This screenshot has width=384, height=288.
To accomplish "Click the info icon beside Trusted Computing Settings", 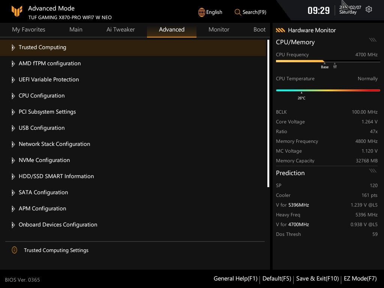I will point(14,250).
